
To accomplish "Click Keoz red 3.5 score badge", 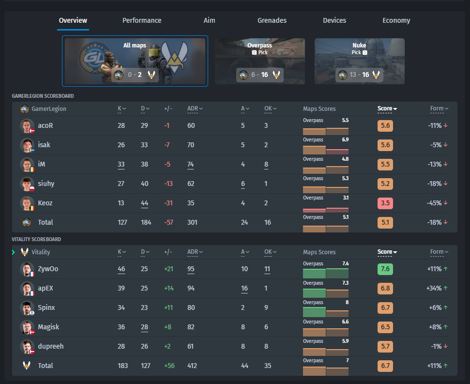I will [385, 203].
